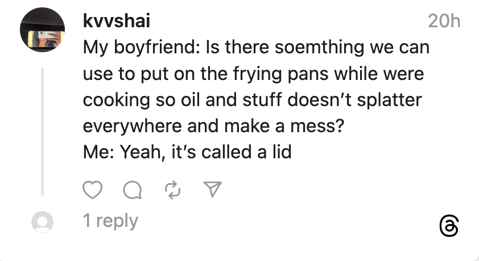Like the post with the heart icon
Viewport: 479px width, 261px height.
point(92,191)
